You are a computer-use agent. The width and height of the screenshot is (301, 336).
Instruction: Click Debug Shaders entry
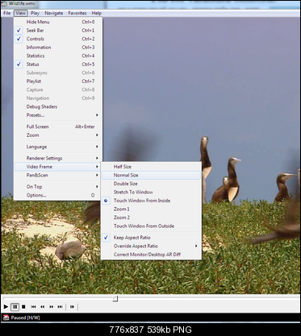click(x=58, y=106)
